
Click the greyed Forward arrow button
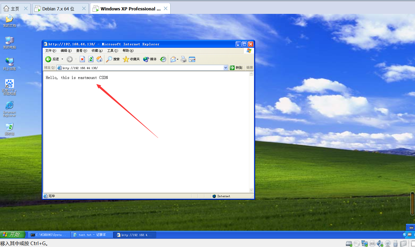coord(70,59)
